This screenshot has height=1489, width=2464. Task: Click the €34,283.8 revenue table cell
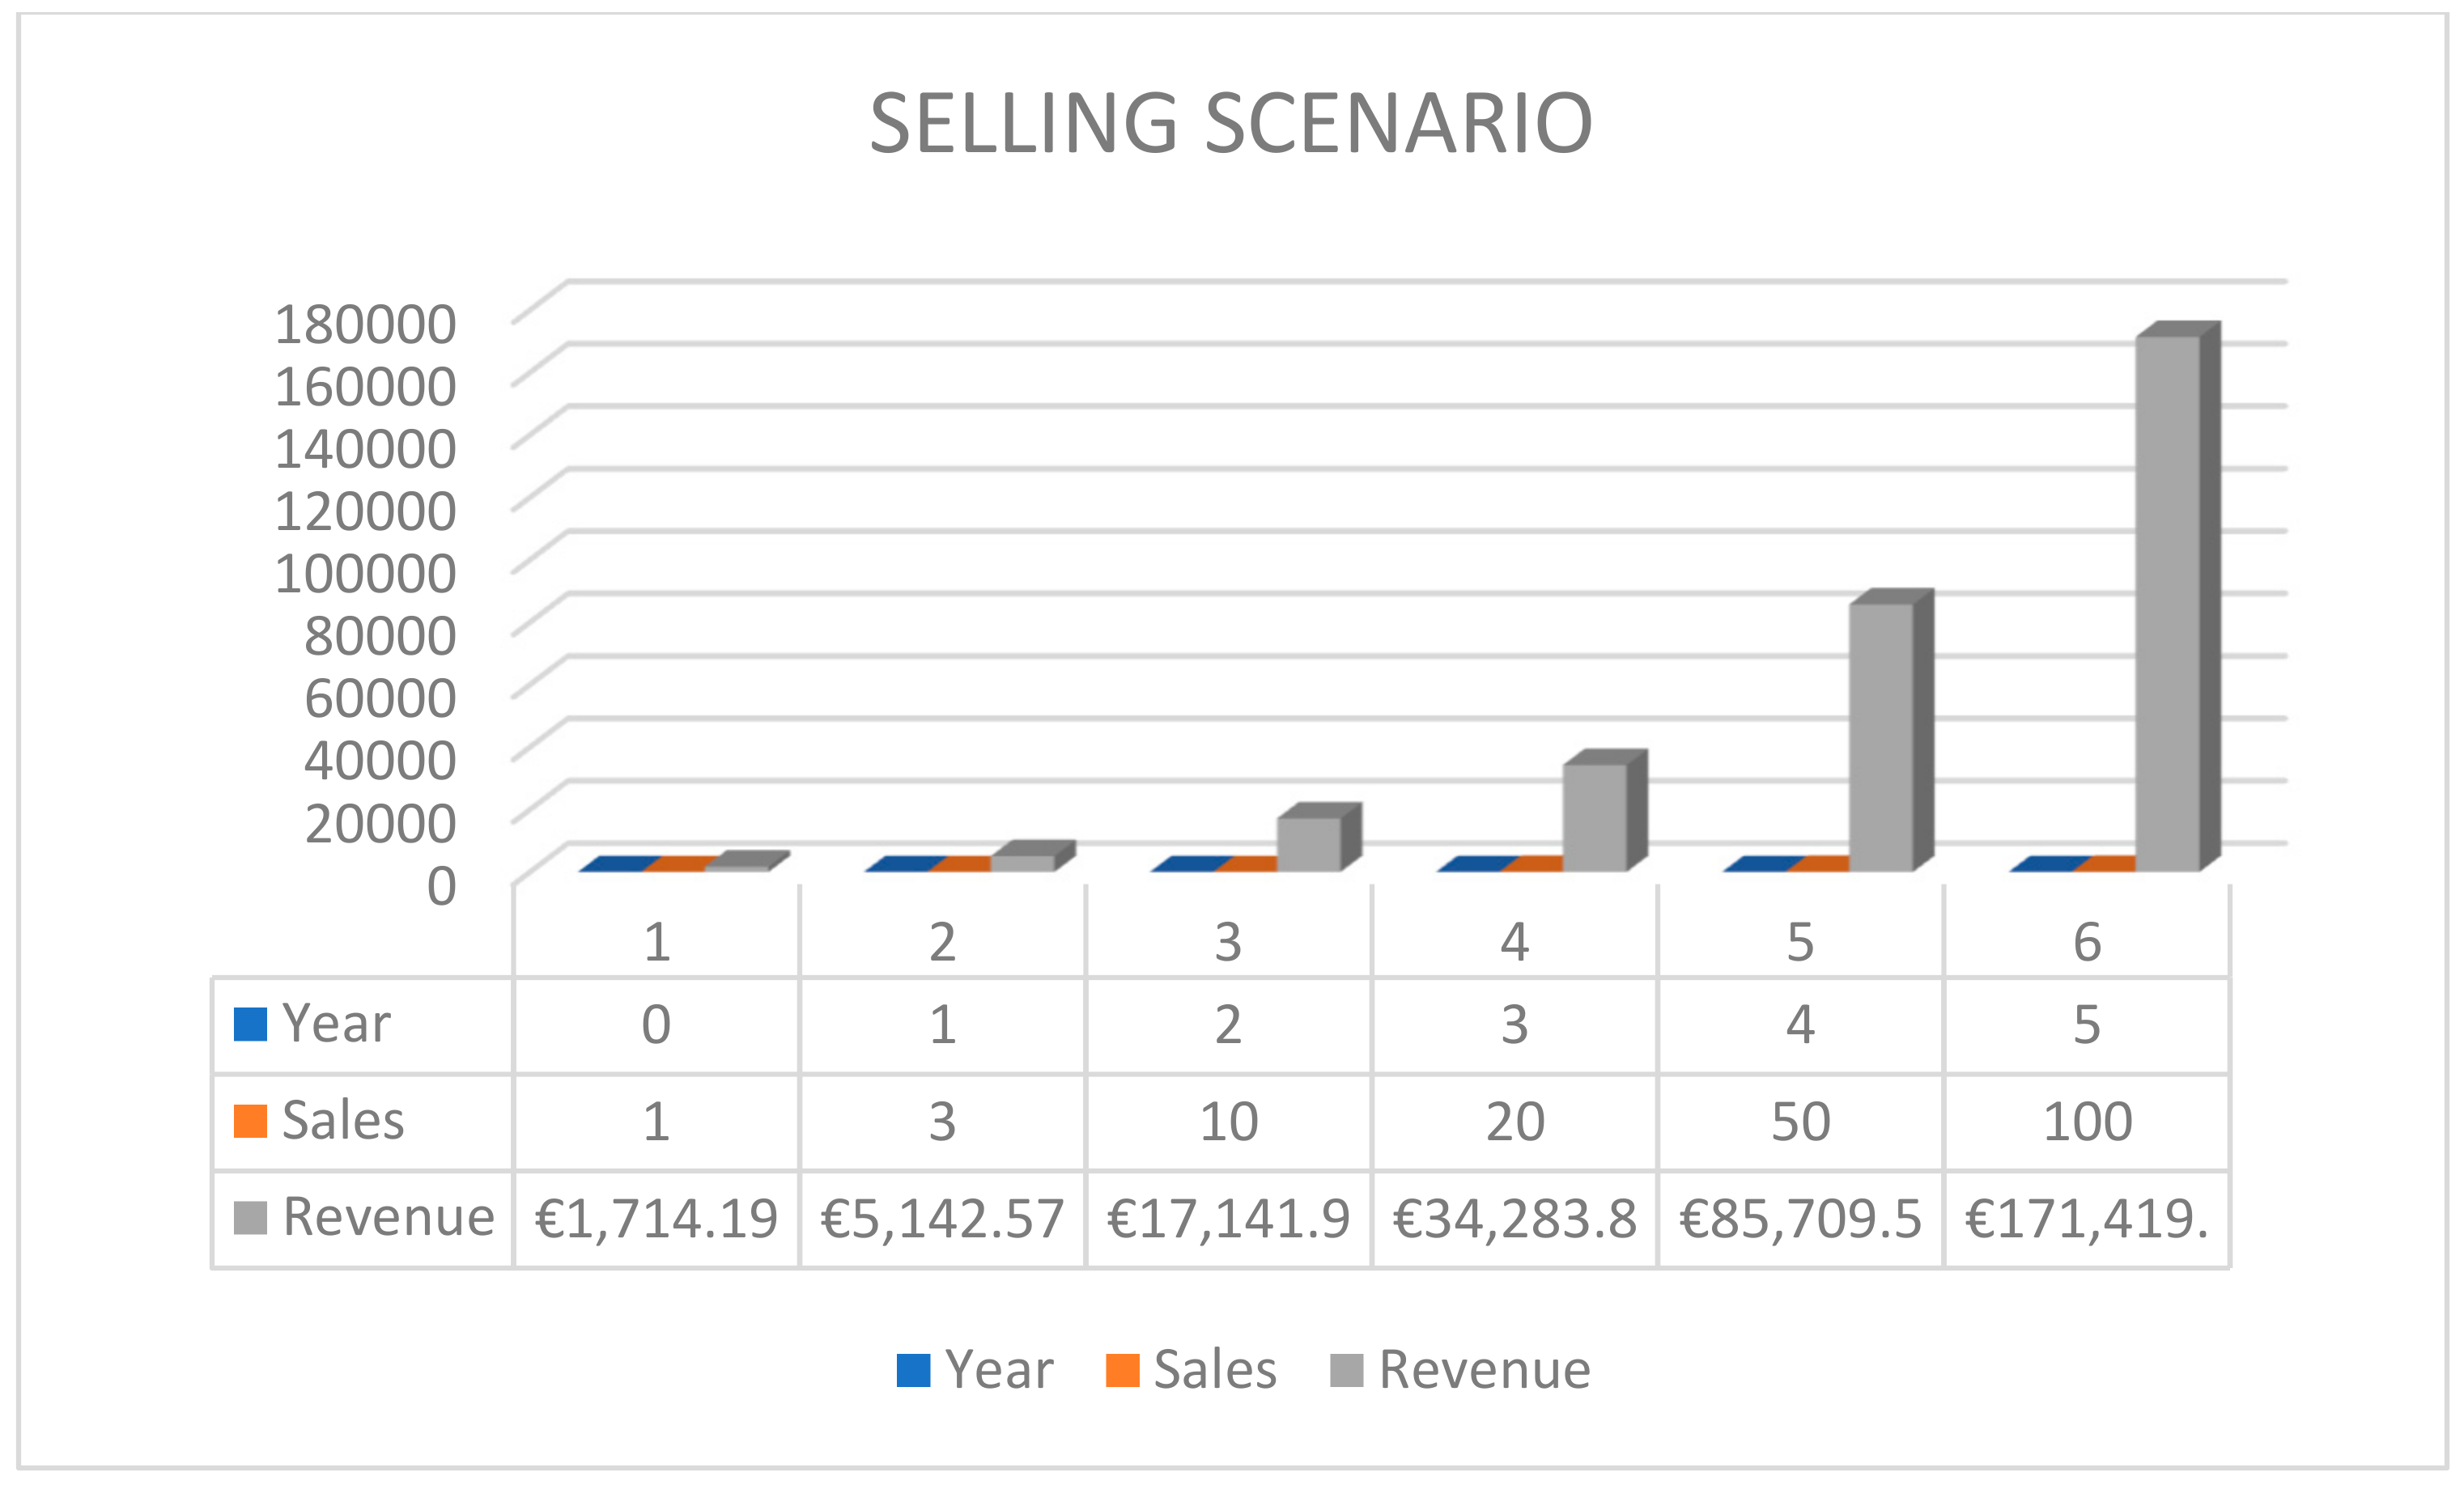tap(1515, 1219)
